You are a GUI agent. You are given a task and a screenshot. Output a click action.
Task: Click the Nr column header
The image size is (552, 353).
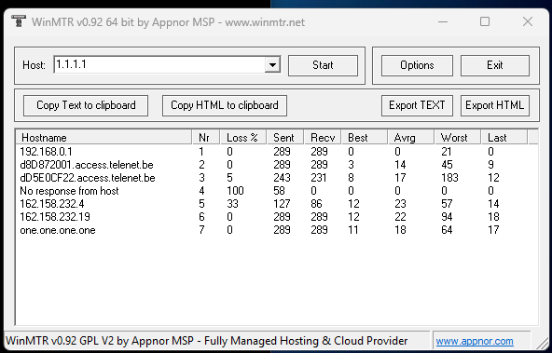206,138
